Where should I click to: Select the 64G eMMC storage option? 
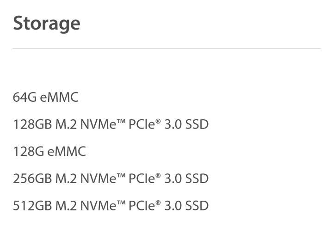pyautogui.click(x=46, y=97)
